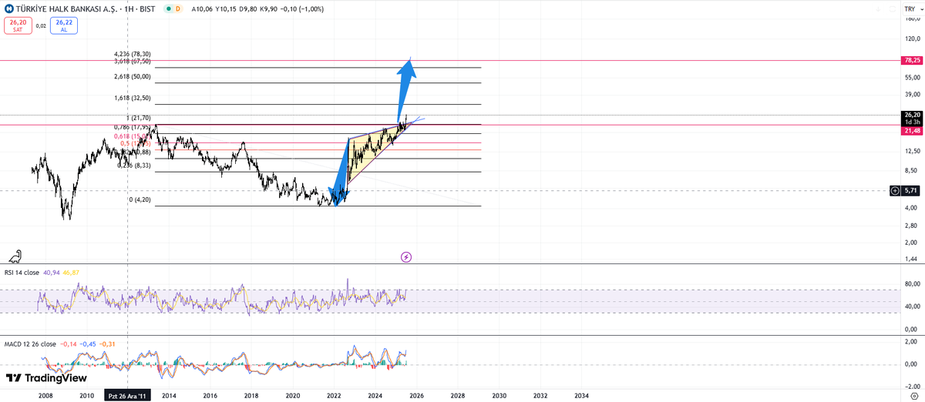Image resolution: width=925 pixels, height=402 pixels.
Task: Click the −0,10 (−1,00%) change value
Action: pyautogui.click(x=301, y=8)
